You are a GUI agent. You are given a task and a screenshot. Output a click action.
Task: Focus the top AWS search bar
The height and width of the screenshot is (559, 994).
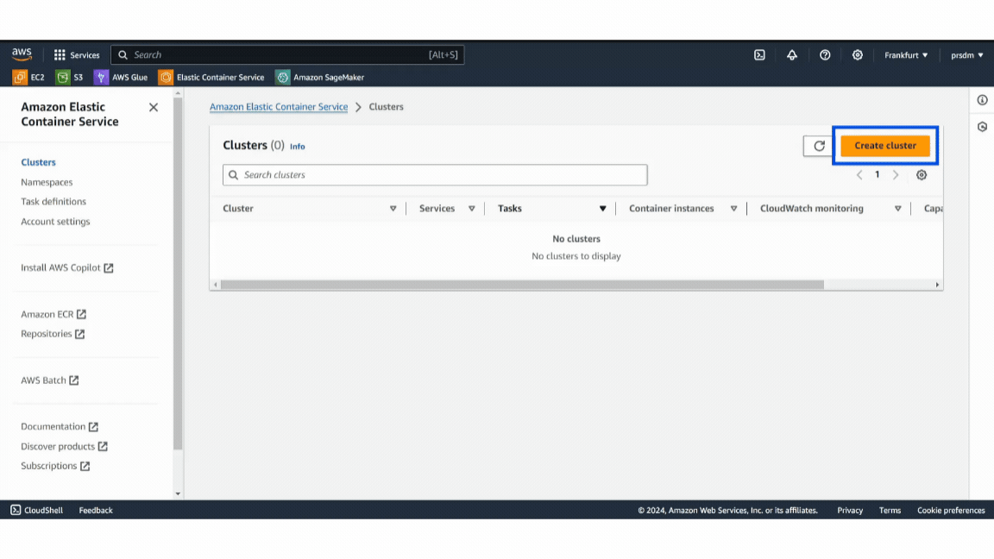[287, 55]
